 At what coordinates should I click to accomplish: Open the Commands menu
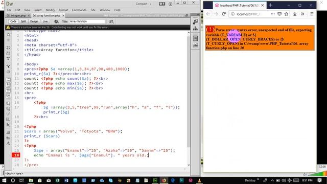click(79, 10)
